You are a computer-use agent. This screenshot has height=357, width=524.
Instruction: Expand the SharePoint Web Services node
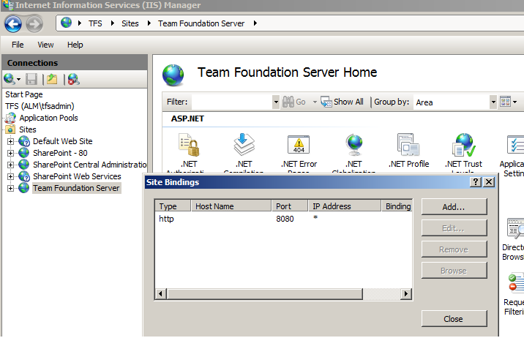coord(10,176)
